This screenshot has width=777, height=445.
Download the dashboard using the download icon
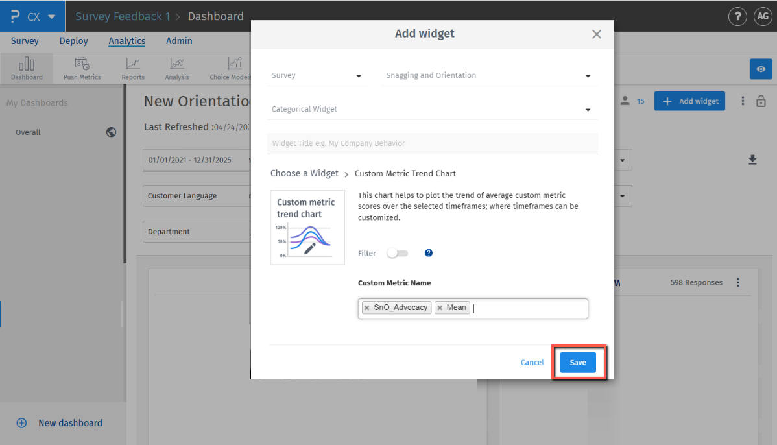coord(752,160)
